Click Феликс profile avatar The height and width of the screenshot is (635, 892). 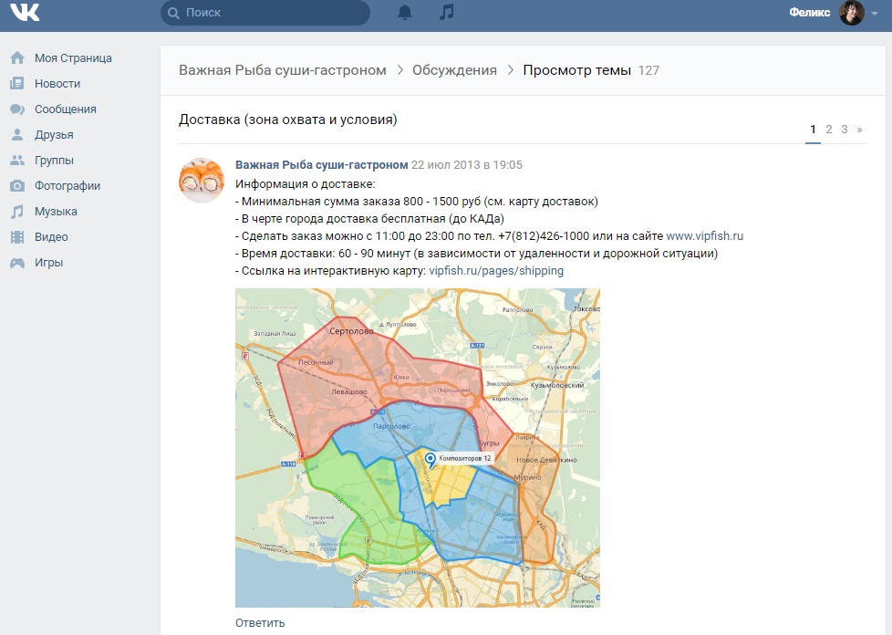click(852, 13)
